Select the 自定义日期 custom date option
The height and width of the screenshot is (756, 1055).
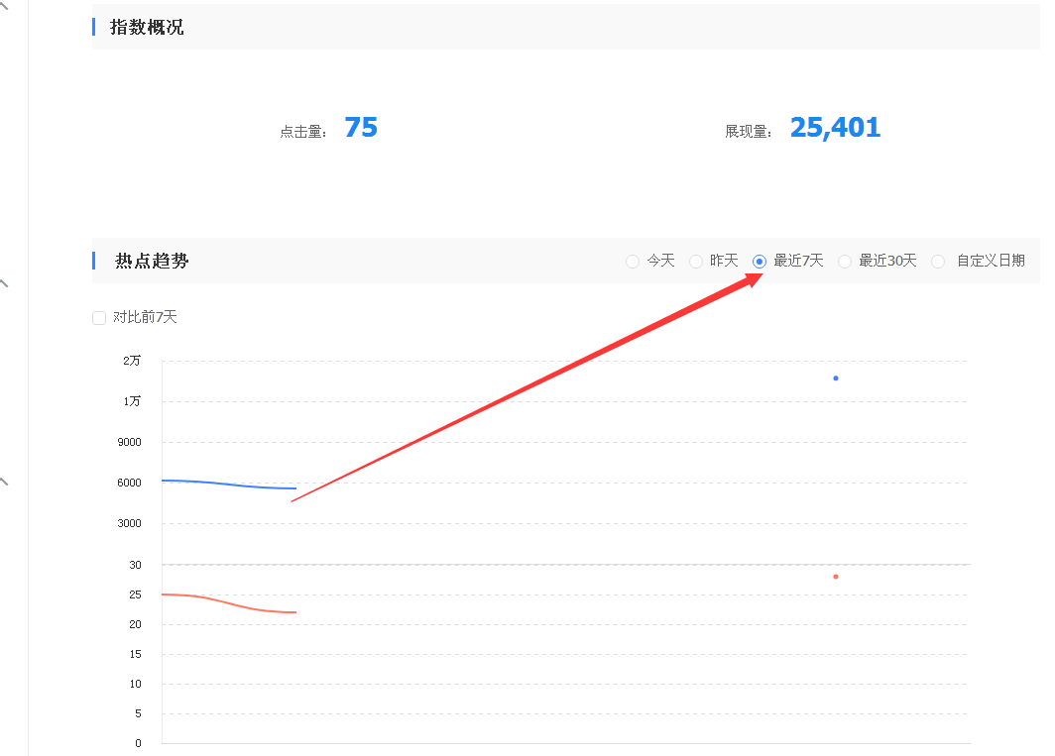click(938, 262)
